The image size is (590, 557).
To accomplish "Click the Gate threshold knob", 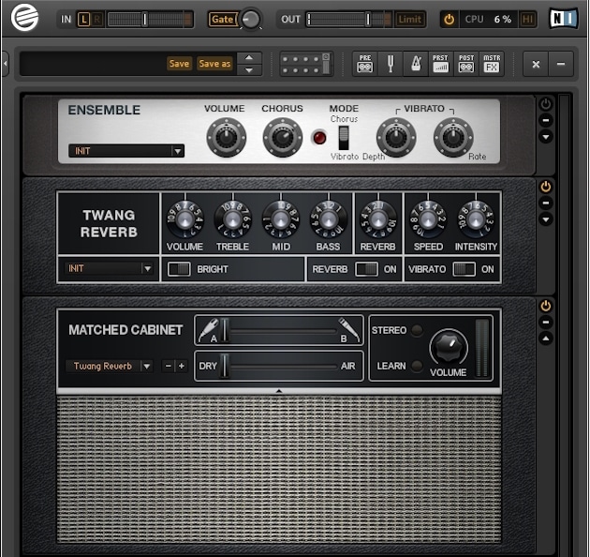I will pos(251,19).
